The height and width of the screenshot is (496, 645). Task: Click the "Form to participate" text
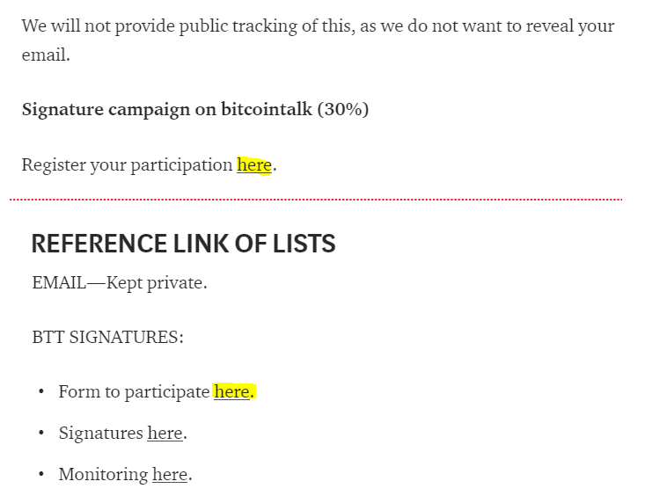(134, 391)
